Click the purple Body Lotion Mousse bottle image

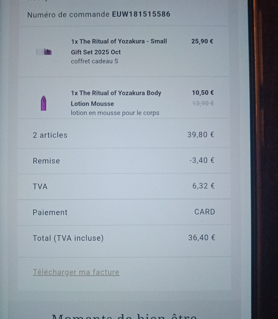(x=44, y=103)
